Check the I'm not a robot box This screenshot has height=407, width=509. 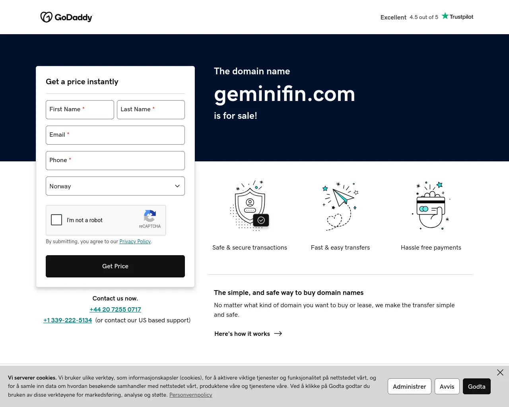pos(56,220)
